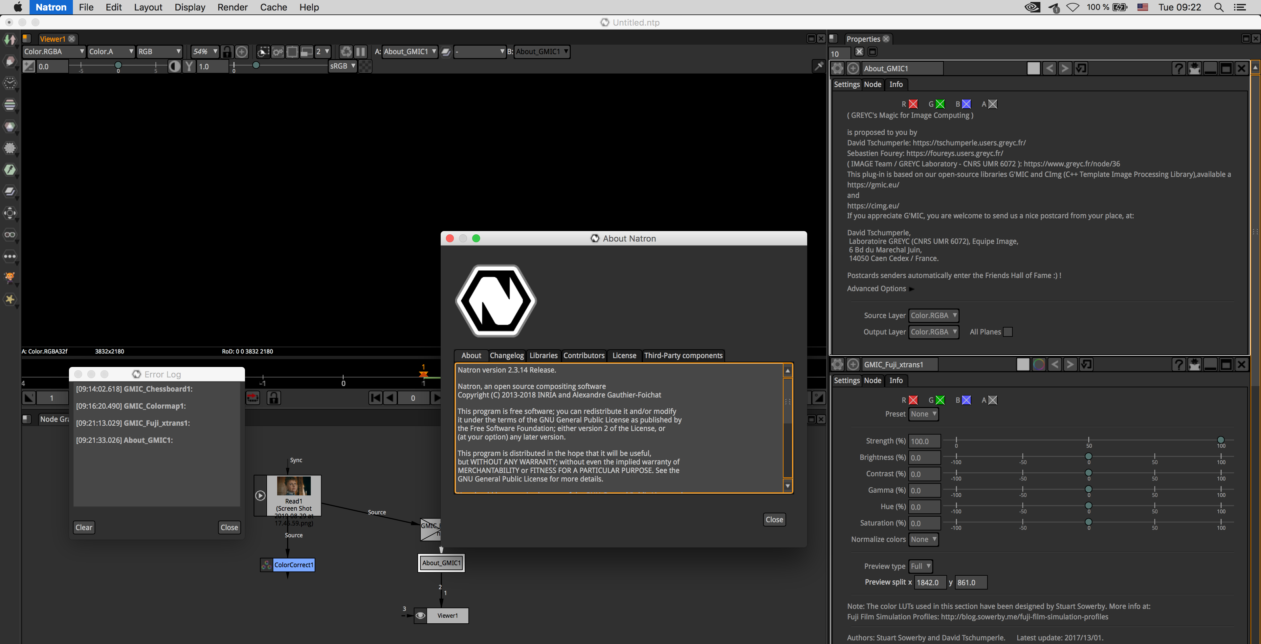This screenshot has height=644, width=1261.
Task: Open Node tab of GMIC_Fuji_xtrans1 panel
Action: click(x=872, y=381)
